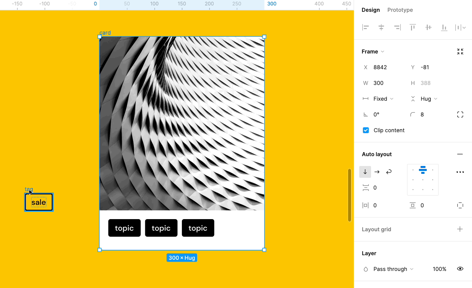472x288 pixels.
Task: Set auto layout direction to vertical
Action: [x=365, y=172]
